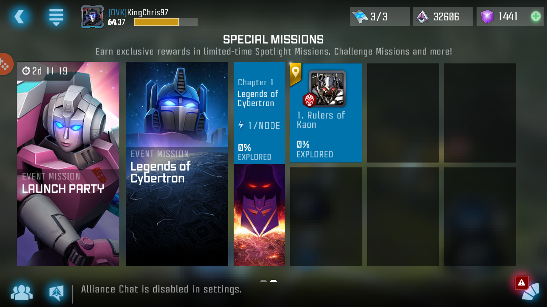This screenshot has height=307, width=547.
Task: Click the Megatron portrait on Rulers of Kaon
Action: click(328, 88)
